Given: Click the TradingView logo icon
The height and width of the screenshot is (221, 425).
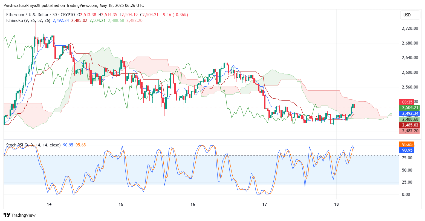Looking at the screenshot, I should pyautogui.click(x=7, y=215).
